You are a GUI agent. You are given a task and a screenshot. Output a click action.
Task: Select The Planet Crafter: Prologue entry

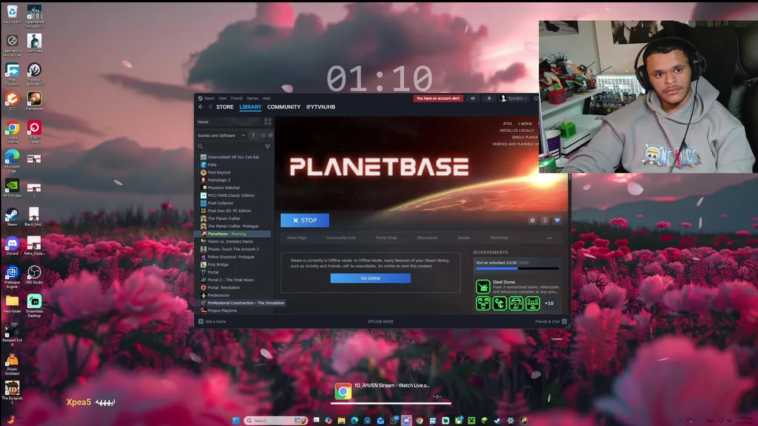click(x=233, y=226)
